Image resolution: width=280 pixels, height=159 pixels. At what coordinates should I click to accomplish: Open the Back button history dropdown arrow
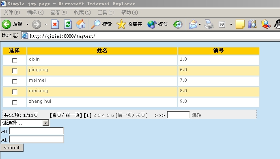pos(27,24)
